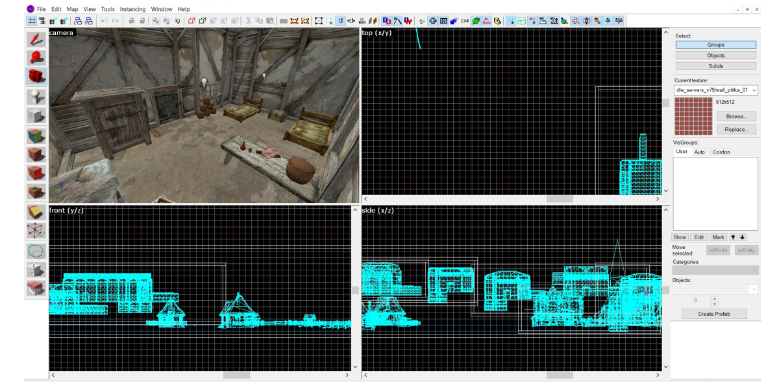Toggle the texture lock (tl) button
The image size is (779, 389).
pos(340,21)
